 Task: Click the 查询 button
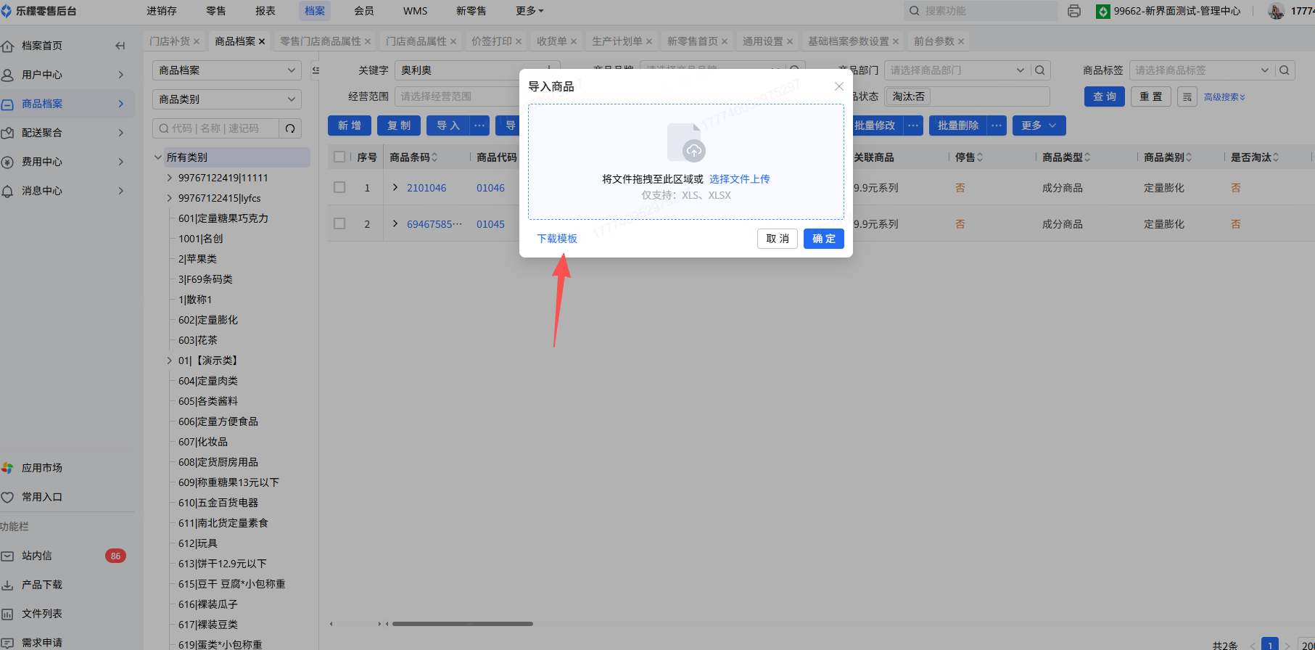[1105, 96]
